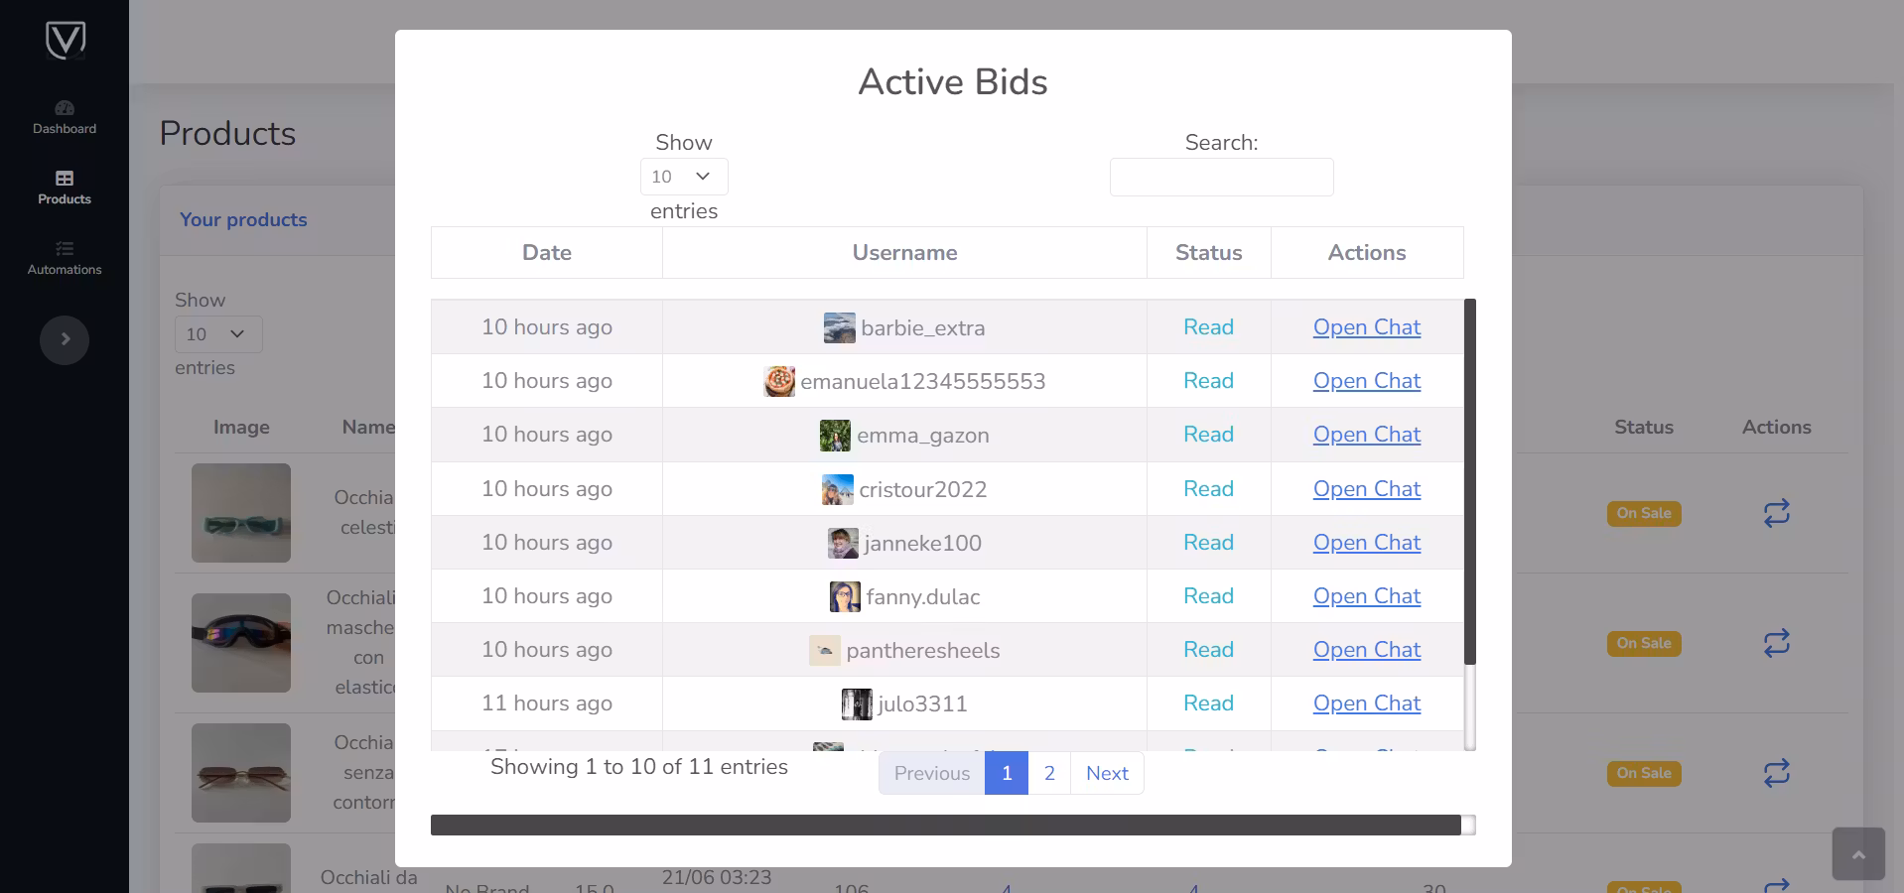The image size is (1904, 893).
Task: Click the horizontal scrollbar in bids modal
Action: [x=945, y=826]
